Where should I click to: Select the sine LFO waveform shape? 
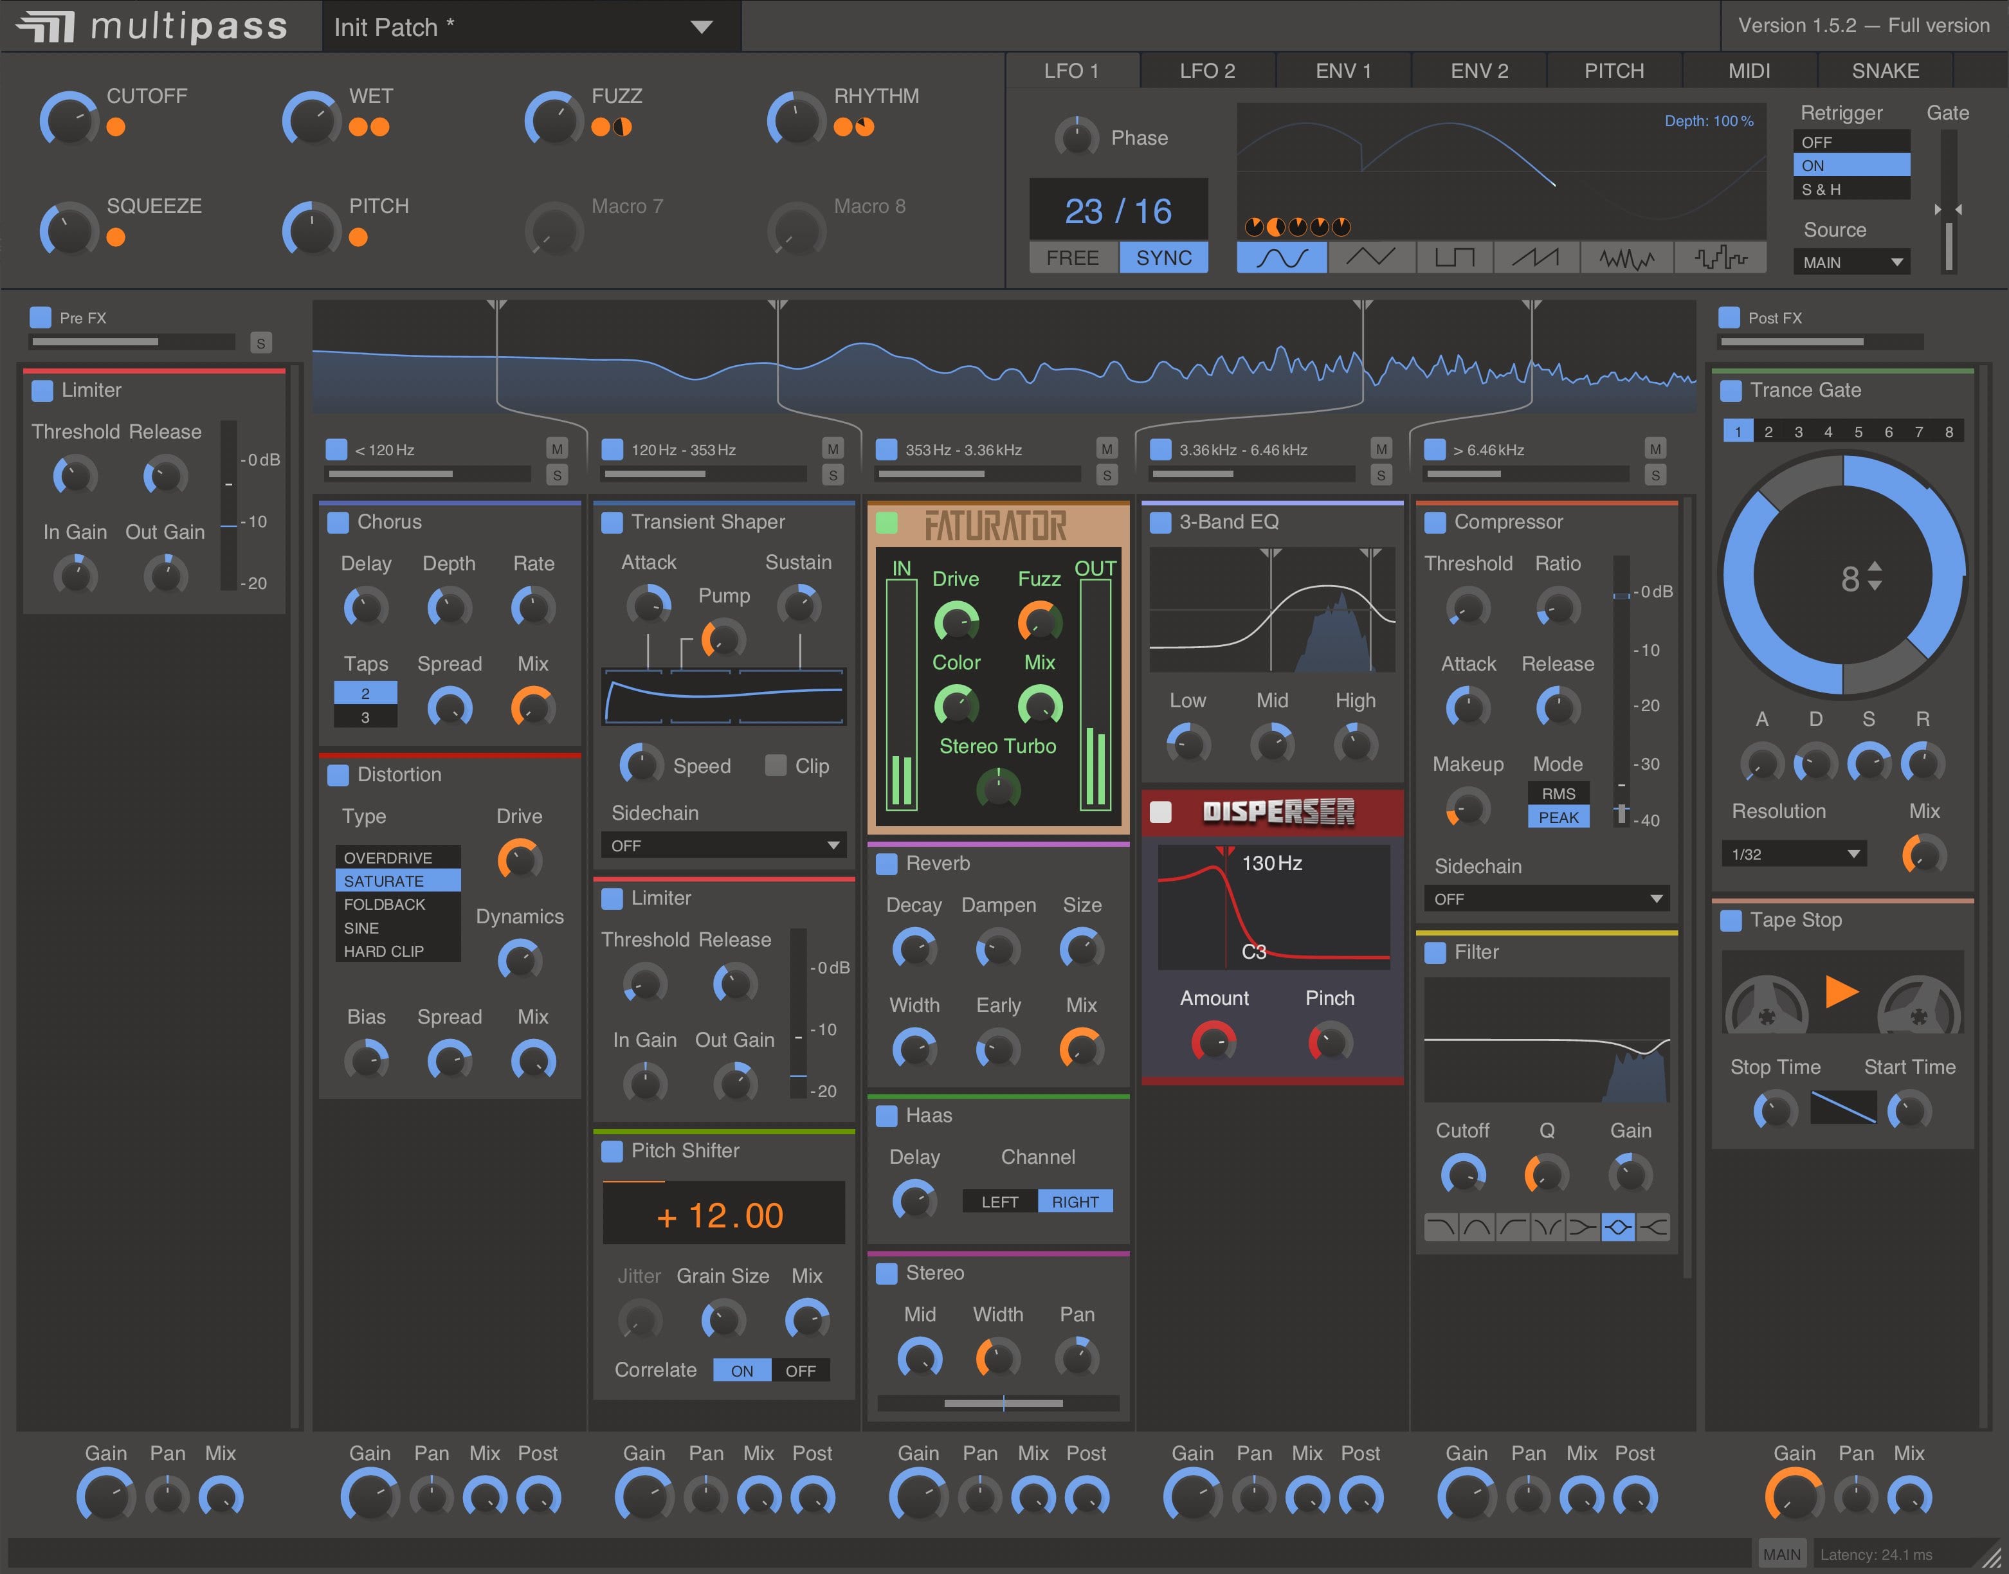(1281, 257)
